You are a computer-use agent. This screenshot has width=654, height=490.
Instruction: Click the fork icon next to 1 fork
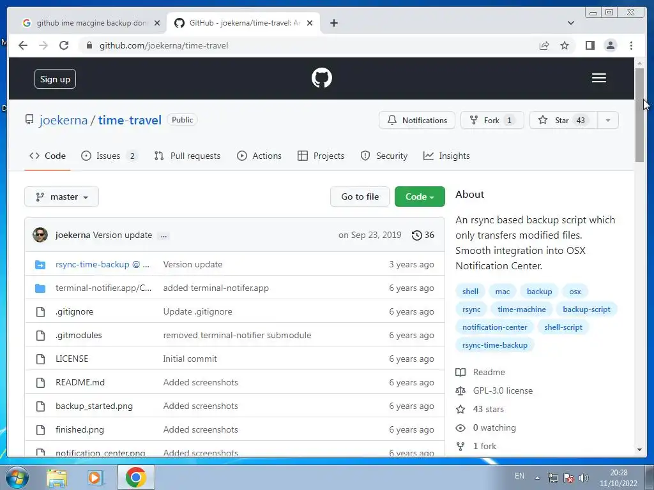click(x=460, y=446)
